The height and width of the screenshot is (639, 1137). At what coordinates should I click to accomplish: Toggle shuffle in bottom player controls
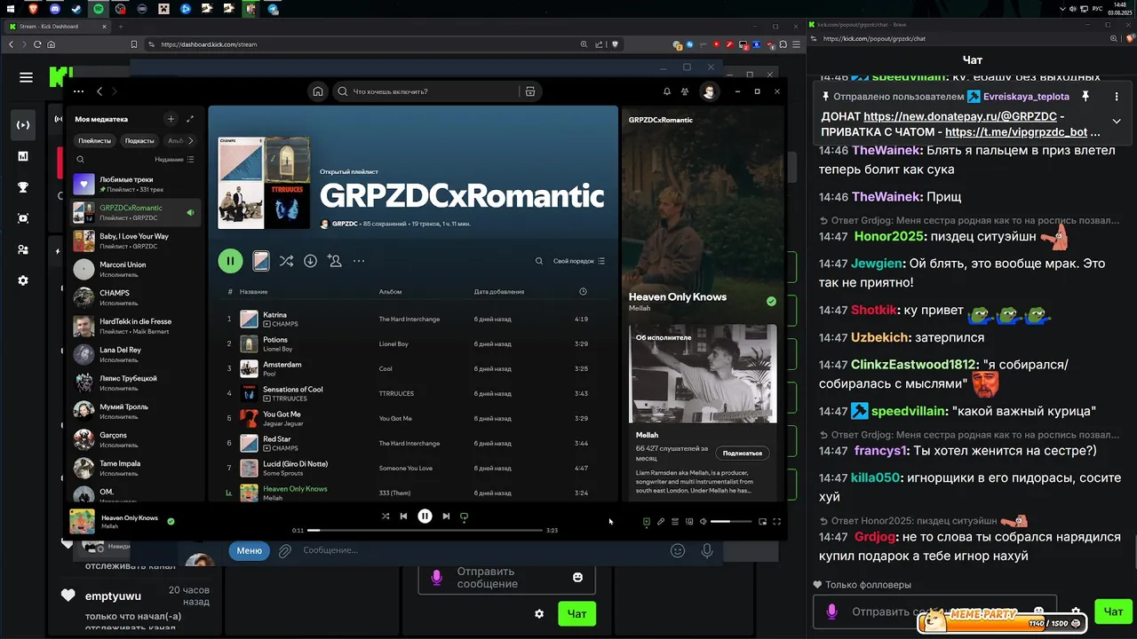[x=386, y=516]
